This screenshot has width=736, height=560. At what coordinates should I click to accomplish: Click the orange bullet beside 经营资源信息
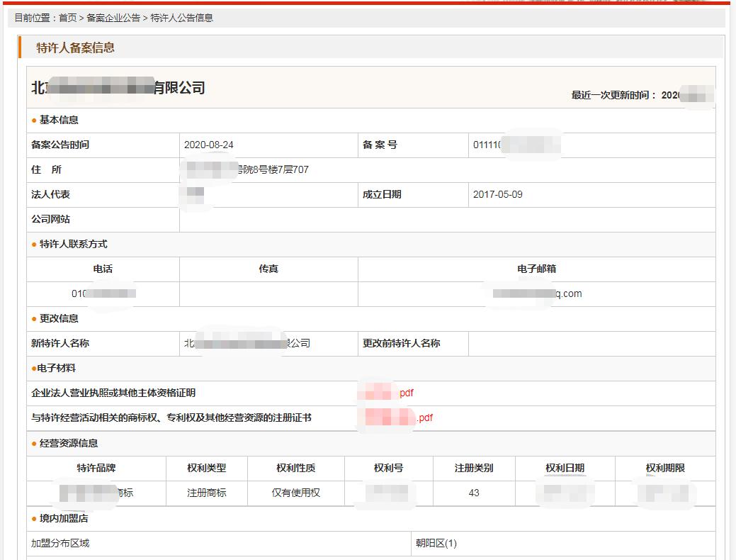coord(34,444)
